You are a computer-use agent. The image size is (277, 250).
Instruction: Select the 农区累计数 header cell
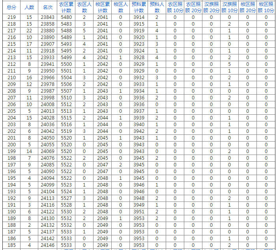coord(67,7)
